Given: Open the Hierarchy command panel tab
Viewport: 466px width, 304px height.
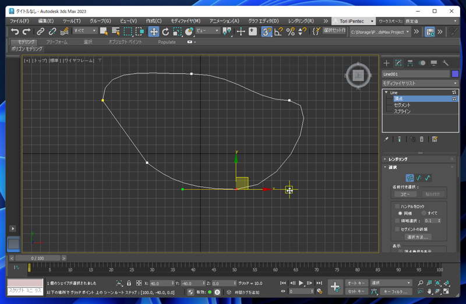Looking at the screenshot, I should pyautogui.click(x=410, y=63).
